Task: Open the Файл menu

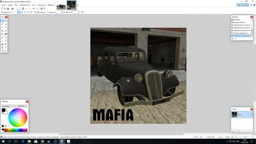Action: [x=4, y=5]
